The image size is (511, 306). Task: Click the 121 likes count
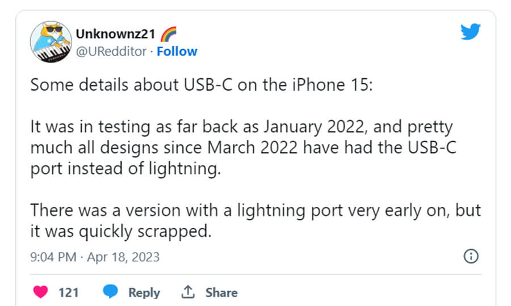pos(68,292)
